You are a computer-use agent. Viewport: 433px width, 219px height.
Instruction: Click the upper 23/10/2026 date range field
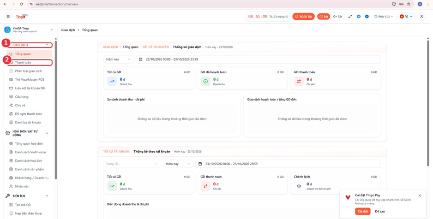pos(258,59)
